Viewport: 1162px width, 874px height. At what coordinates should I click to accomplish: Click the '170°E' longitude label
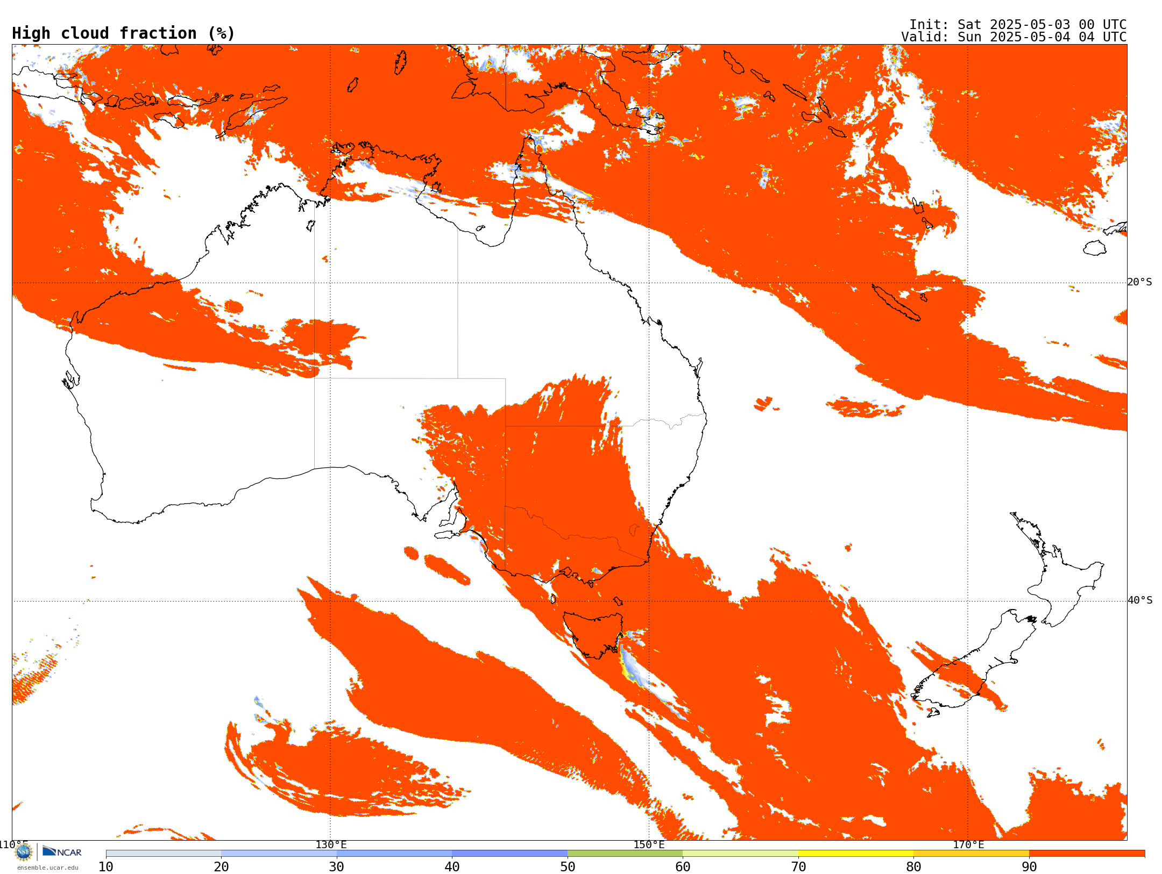tap(968, 845)
